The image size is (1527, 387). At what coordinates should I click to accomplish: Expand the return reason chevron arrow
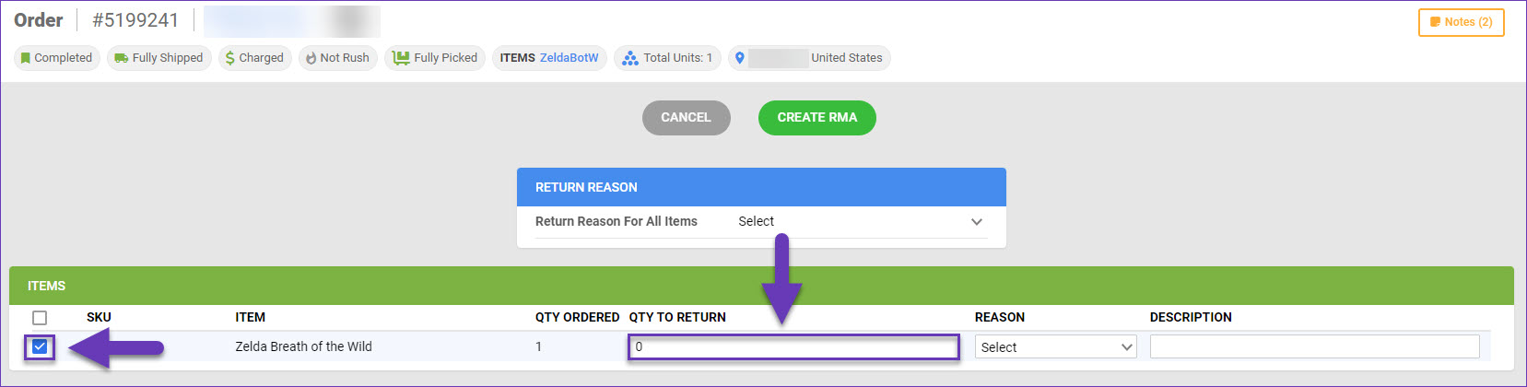point(977,222)
